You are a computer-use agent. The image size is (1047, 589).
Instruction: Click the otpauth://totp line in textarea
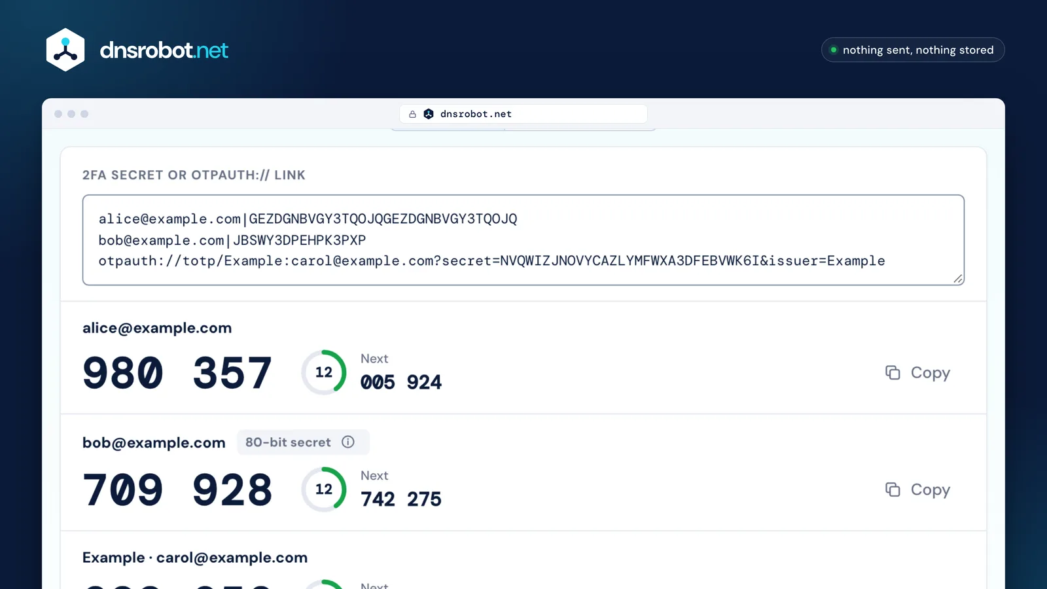tap(491, 261)
